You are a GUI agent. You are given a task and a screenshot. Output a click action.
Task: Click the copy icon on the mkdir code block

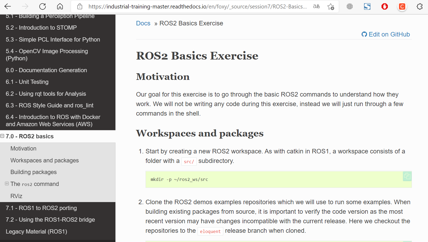(407, 176)
